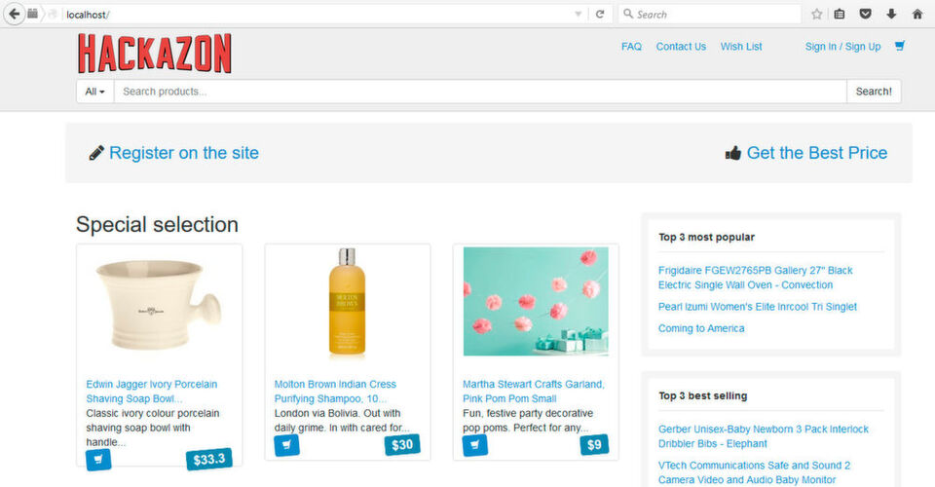Image resolution: width=935 pixels, height=487 pixels.
Task: Open the Pocket icon in browser toolbar
Action: [865, 15]
